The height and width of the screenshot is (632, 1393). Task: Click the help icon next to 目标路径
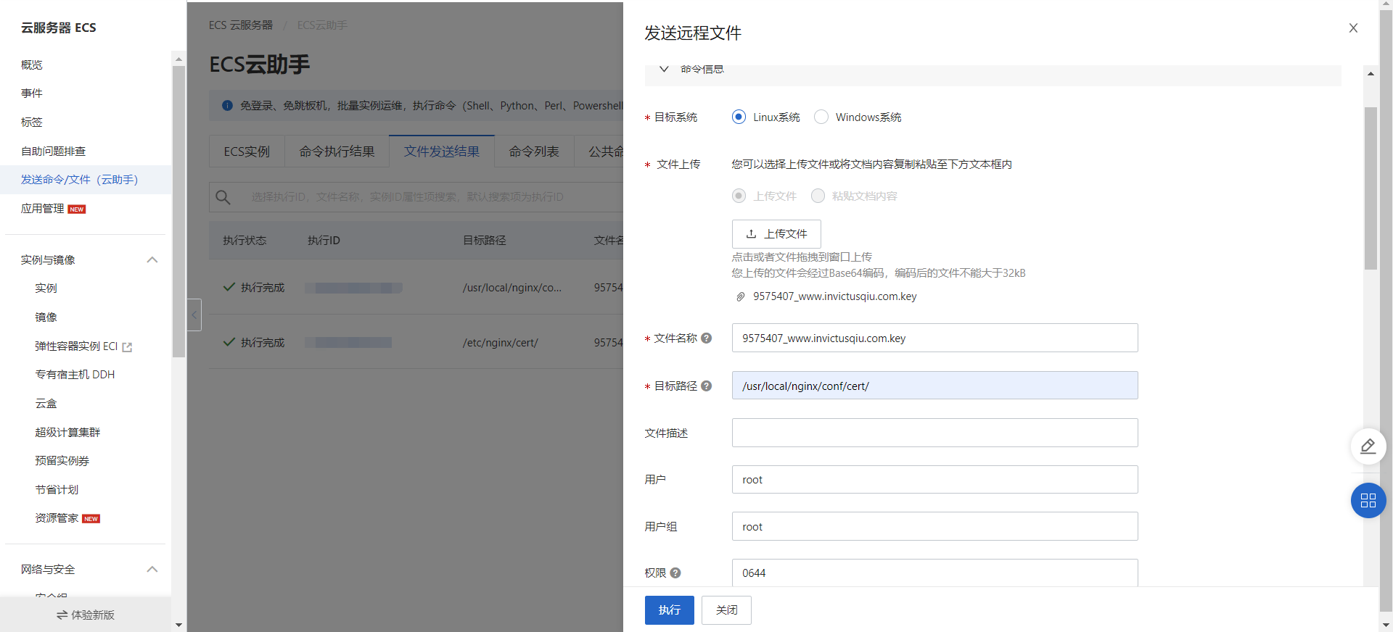click(x=707, y=386)
